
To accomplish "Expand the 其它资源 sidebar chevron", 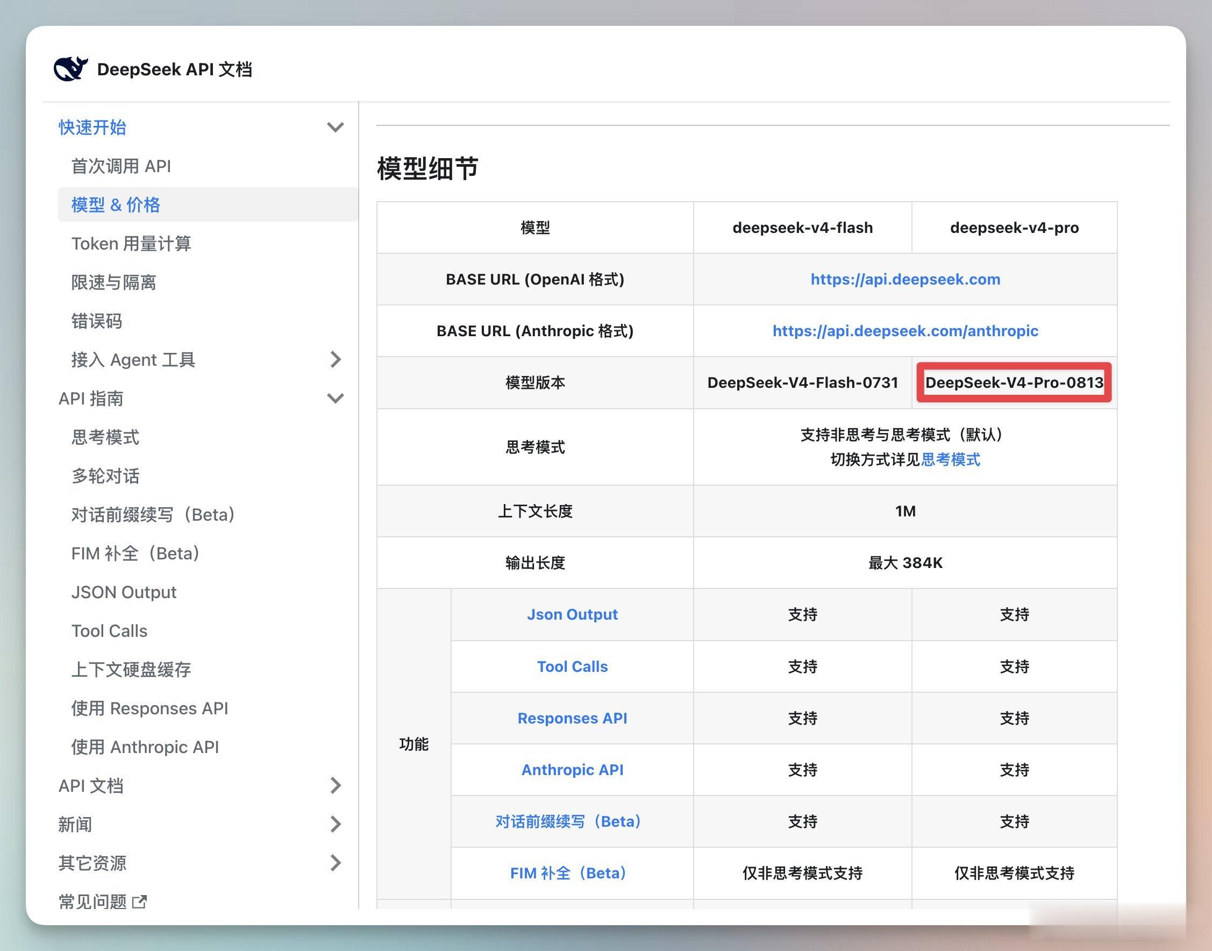I will click(335, 863).
